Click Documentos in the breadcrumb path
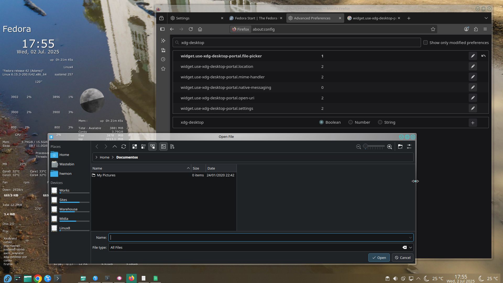503x283 pixels. (x=127, y=157)
